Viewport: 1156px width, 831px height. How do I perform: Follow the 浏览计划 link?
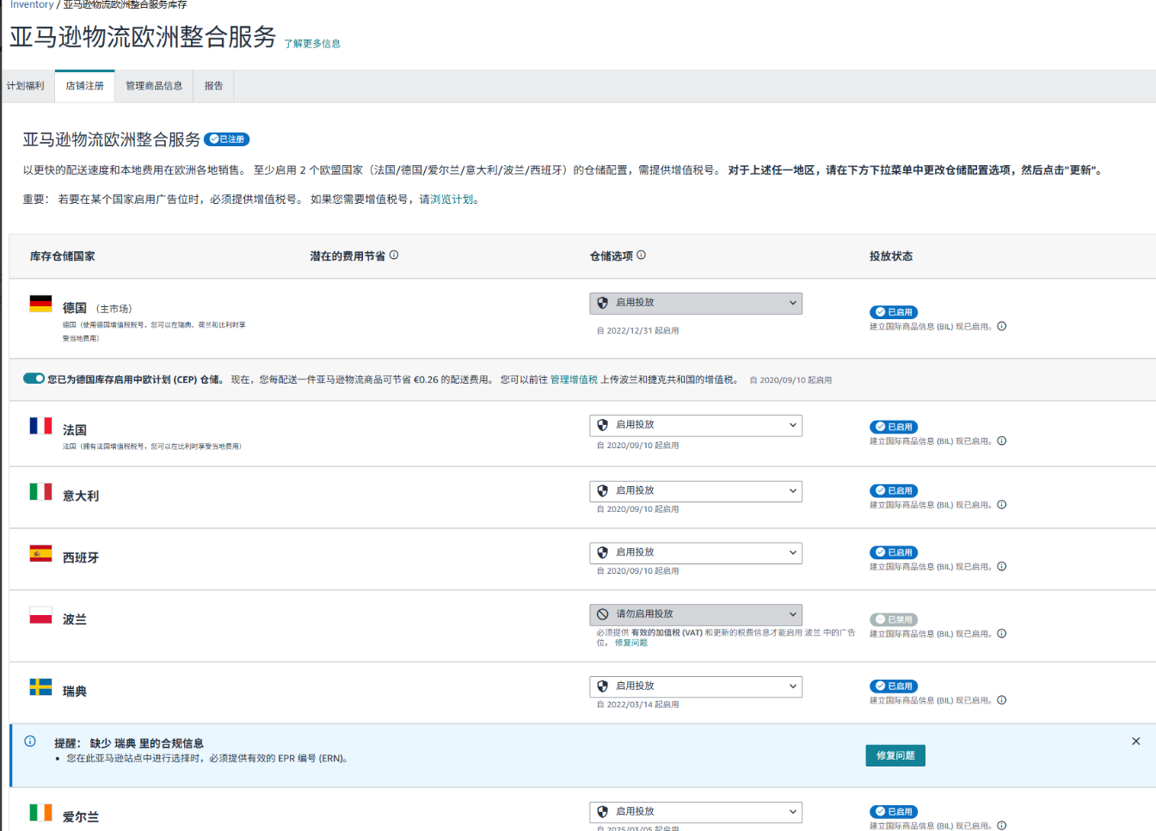point(452,200)
